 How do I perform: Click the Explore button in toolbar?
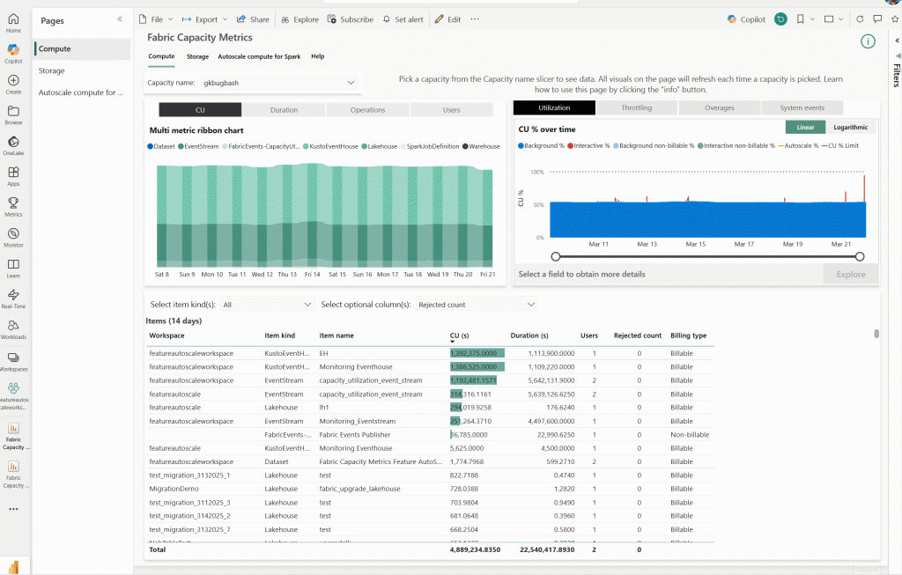tap(299, 19)
